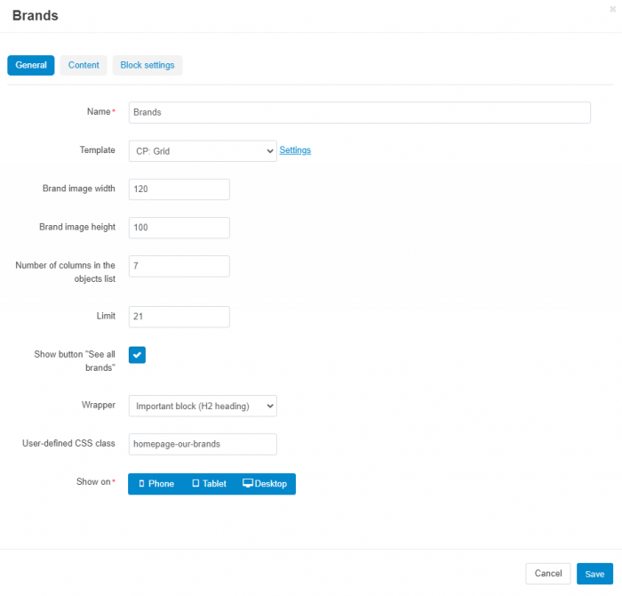Cancel the Brands dialog
Viewport: 622px width, 596px height.
(548, 574)
